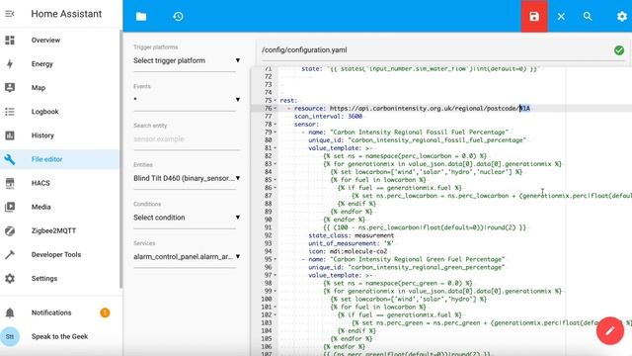Fold the Fossil Fuel sensor at line 79
The width and height of the screenshot is (632, 356).
point(276,132)
